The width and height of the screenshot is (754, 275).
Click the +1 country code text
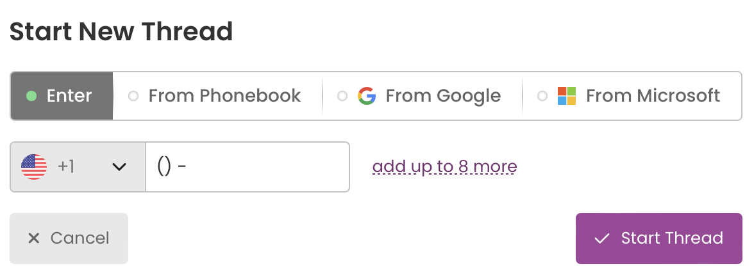66,167
